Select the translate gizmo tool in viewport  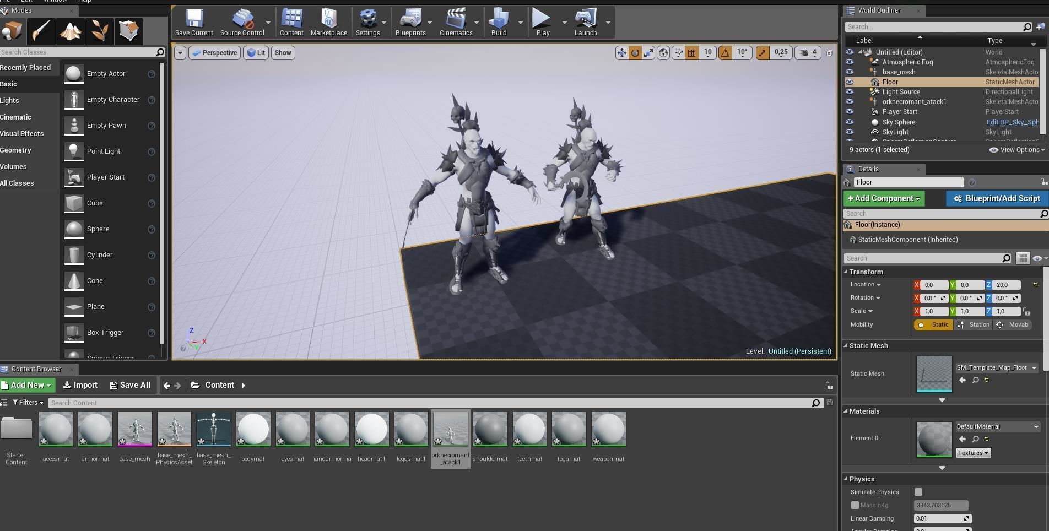click(621, 53)
